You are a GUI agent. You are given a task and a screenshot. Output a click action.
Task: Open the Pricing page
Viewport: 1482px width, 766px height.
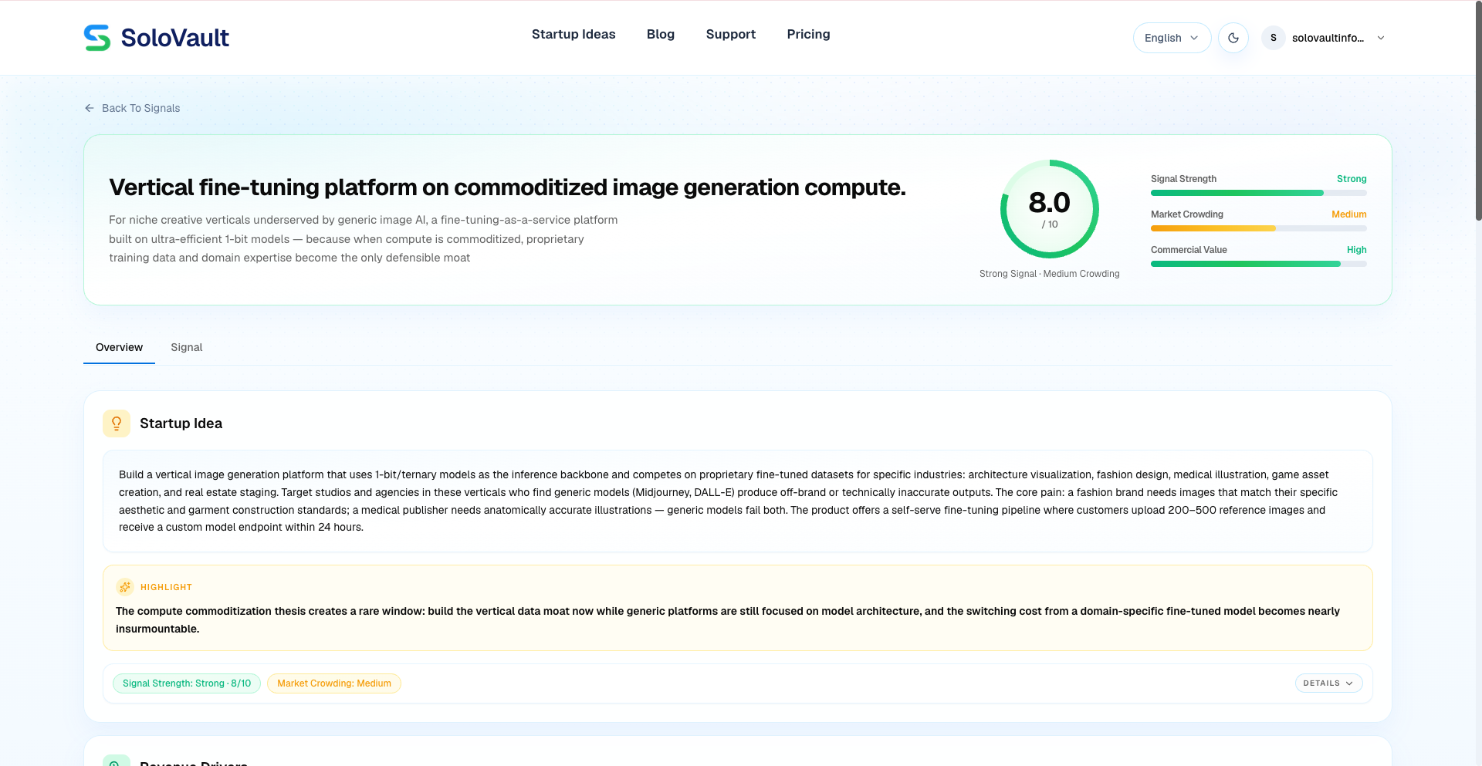(x=808, y=34)
